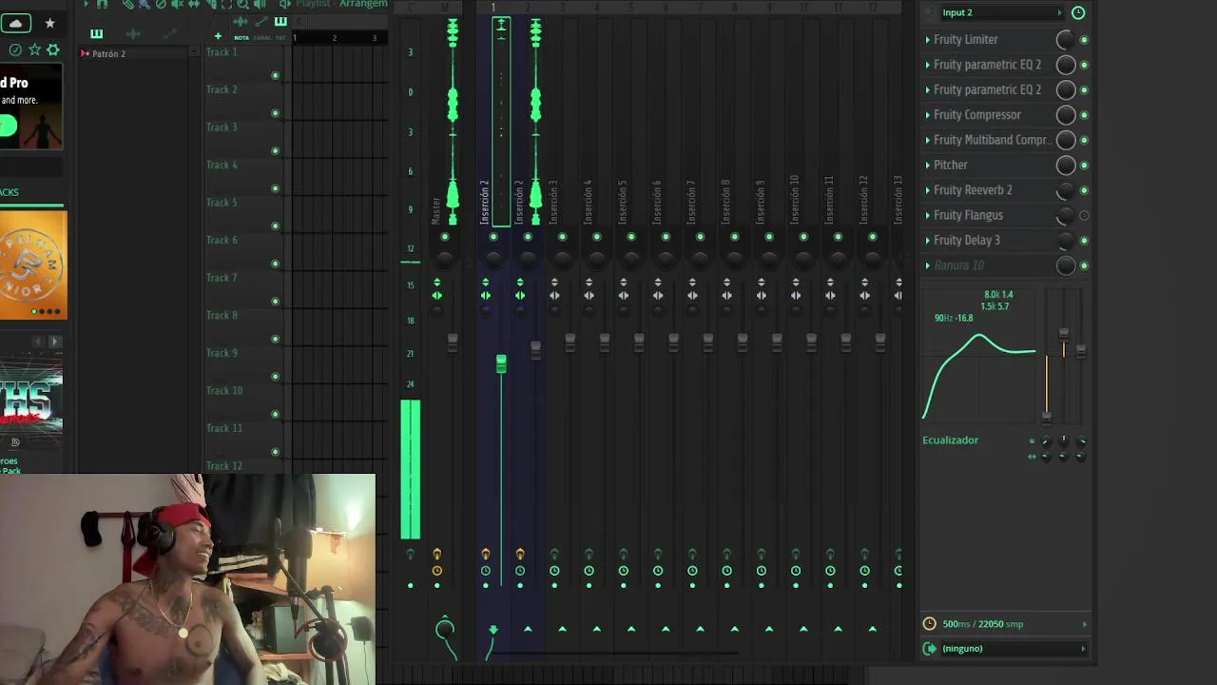
Task: Disable the Fruity Limiter effect slot
Action: click(x=1084, y=39)
